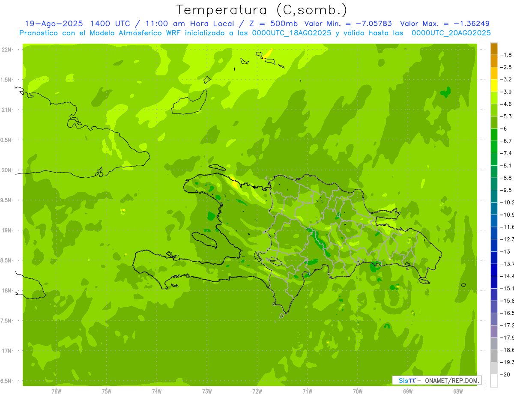The image size is (514, 397).
Task: Click the teal swatch between -9.5 and -10.2
Action: [x=494, y=196]
